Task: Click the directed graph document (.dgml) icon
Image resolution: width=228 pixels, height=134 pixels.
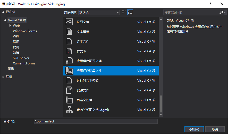Action: (69, 110)
